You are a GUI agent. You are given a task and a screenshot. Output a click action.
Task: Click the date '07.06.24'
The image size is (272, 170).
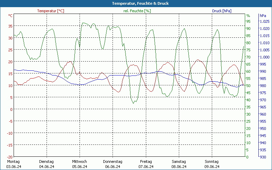tap(146, 167)
